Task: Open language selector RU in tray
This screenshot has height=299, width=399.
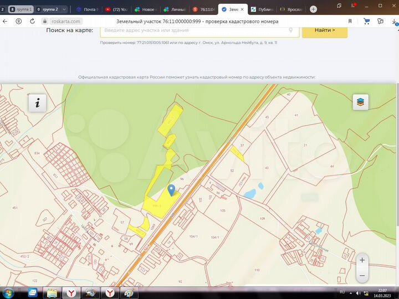Action: point(342,292)
